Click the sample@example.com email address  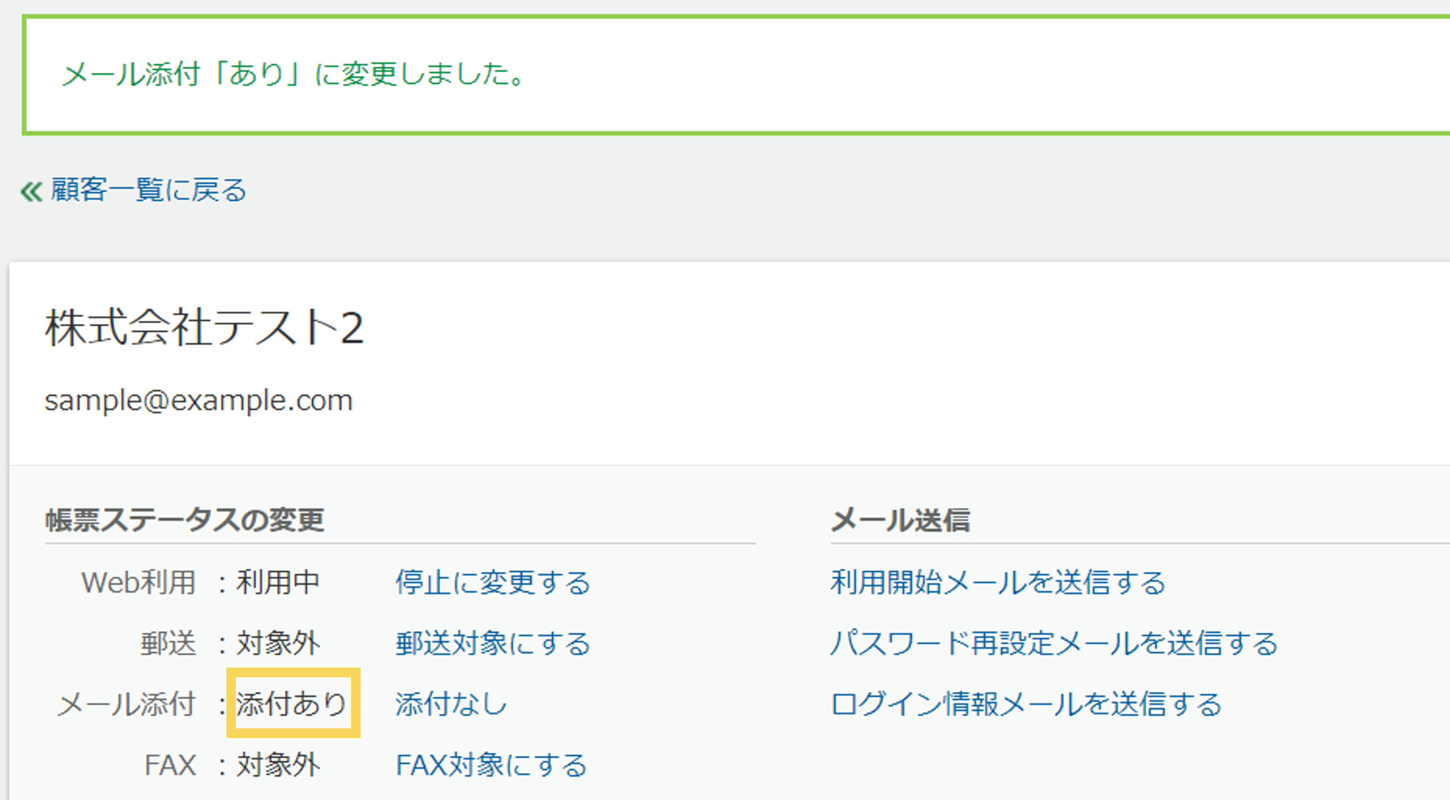point(199,401)
